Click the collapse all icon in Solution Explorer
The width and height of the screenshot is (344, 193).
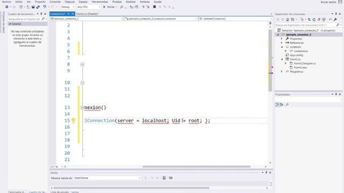pos(319,19)
